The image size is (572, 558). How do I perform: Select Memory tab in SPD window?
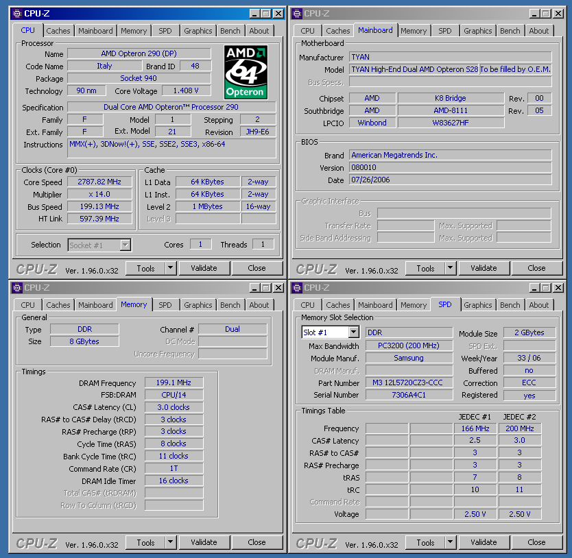414,305
